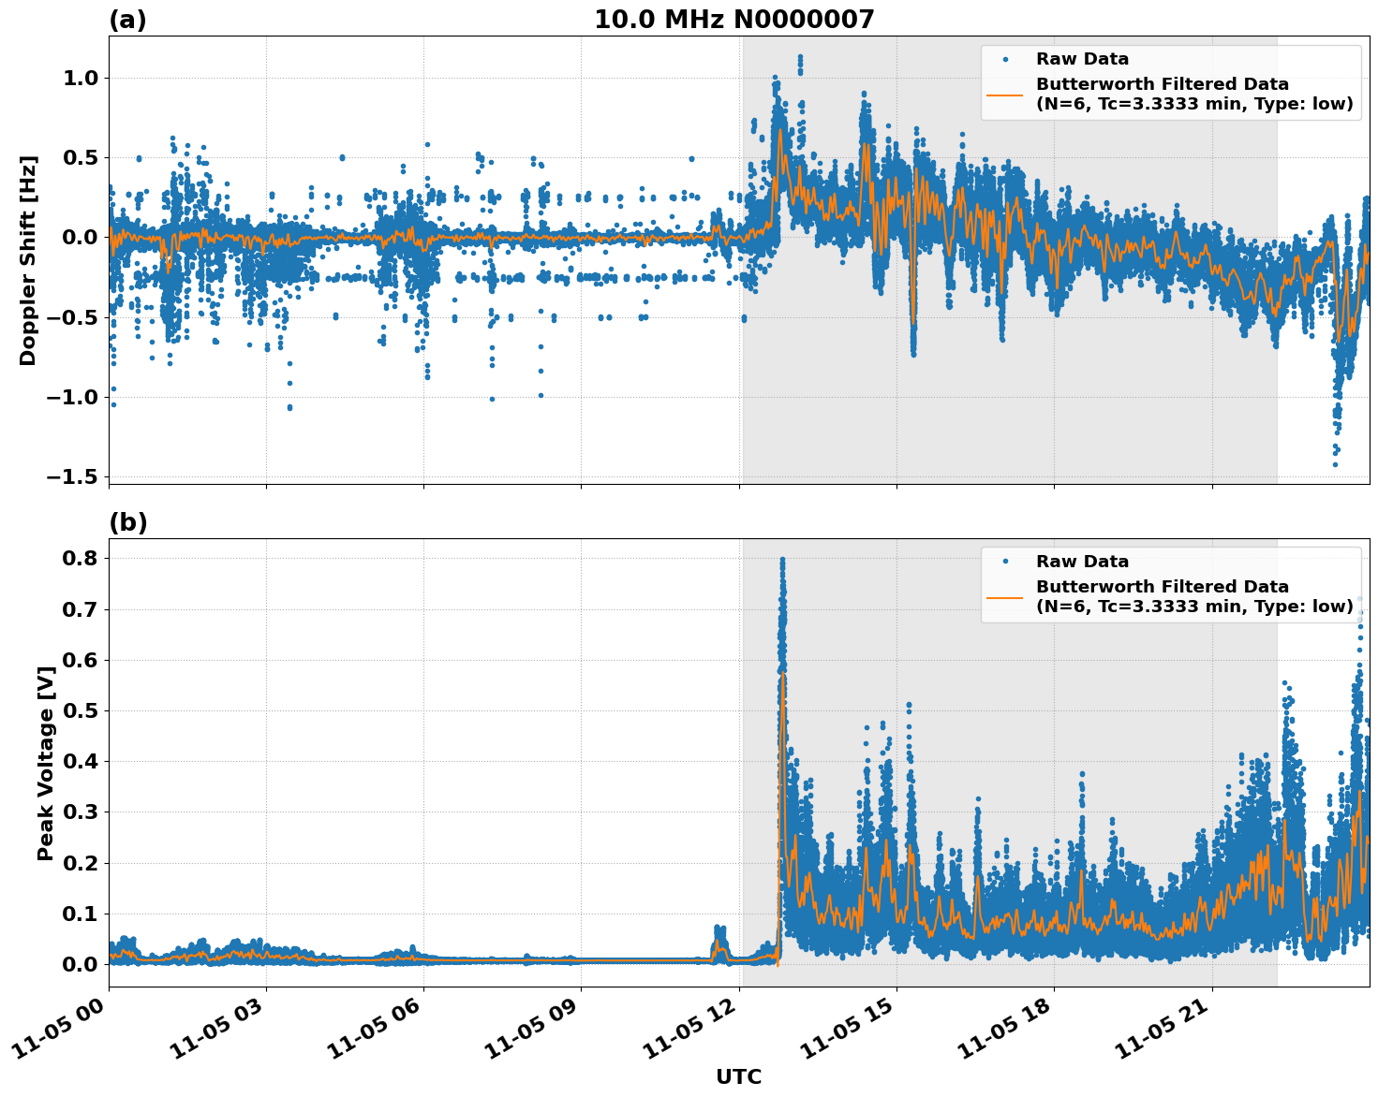This screenshot has width=1378, height=1097.
Task: Click the "−1.5" tick on the Doppler axis
Action: (x=74, y=476)
